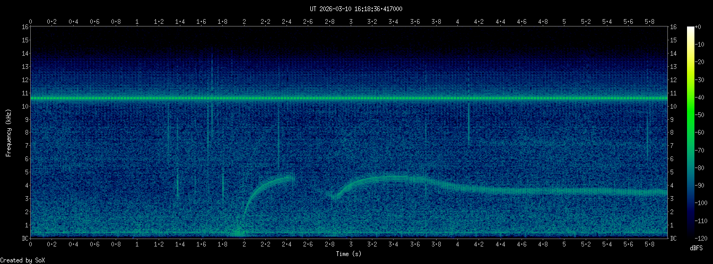Click the "Time (s)" axis label
The height and width of the screenshot is (264, 713).
click(x=349, y=254)
